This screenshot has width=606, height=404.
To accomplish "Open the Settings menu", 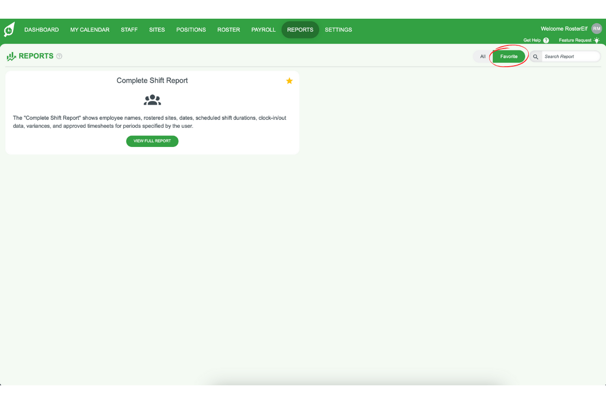I will 338,30.
